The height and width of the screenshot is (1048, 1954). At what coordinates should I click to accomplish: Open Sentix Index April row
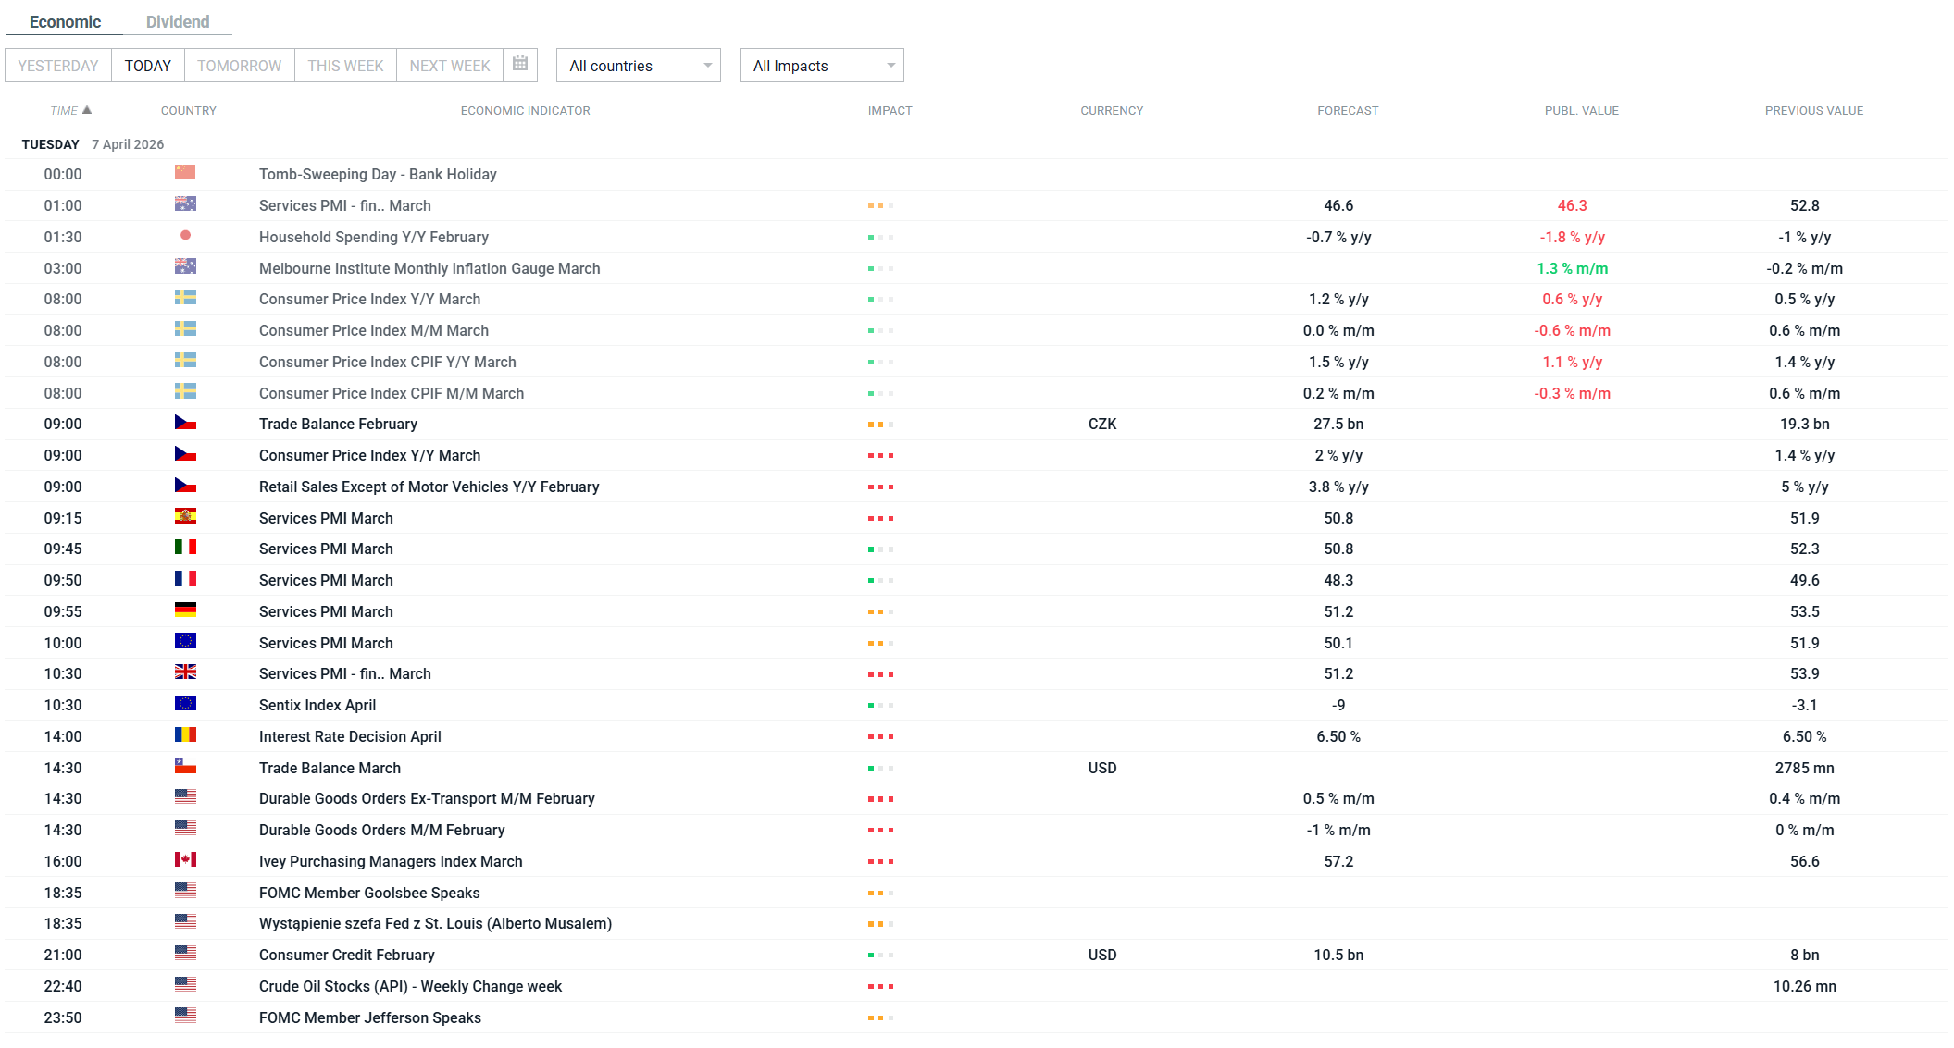point(317,705)
